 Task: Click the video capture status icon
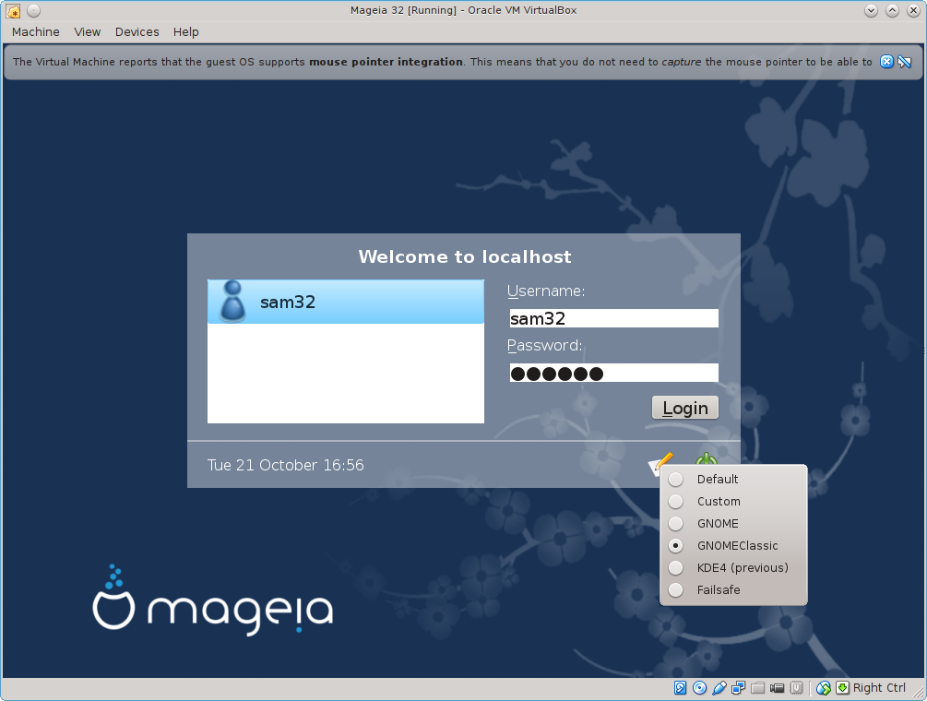777,687
